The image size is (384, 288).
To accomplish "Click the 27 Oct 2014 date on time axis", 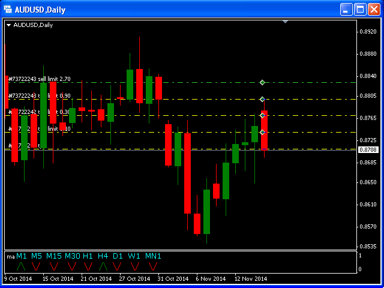I will point(133,278).
